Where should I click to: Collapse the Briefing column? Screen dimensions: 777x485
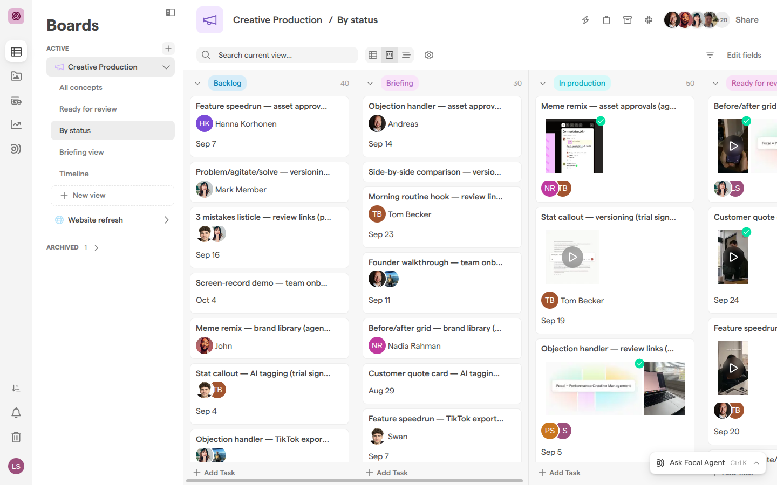[370, 84]
